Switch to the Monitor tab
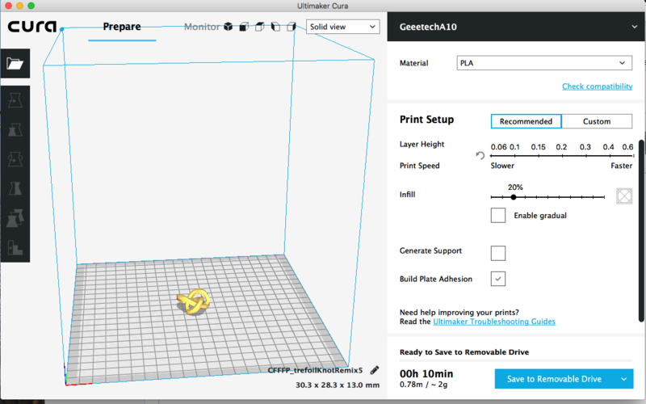The height and width of the screenshot is (404, 646). [x=201, y=27]
